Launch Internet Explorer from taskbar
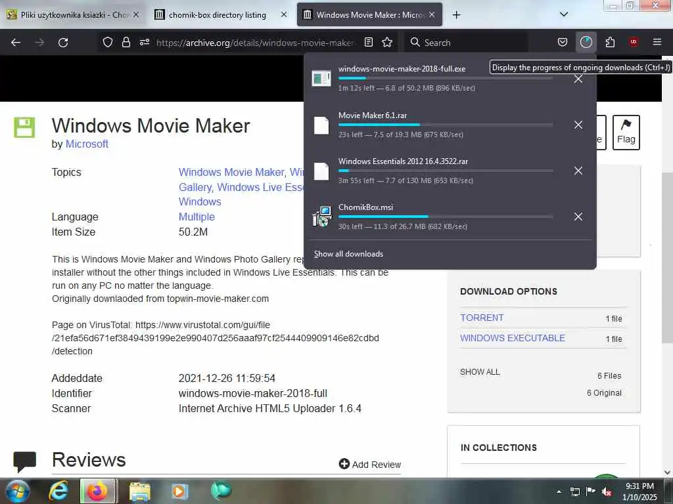 [x=58, y=491]
